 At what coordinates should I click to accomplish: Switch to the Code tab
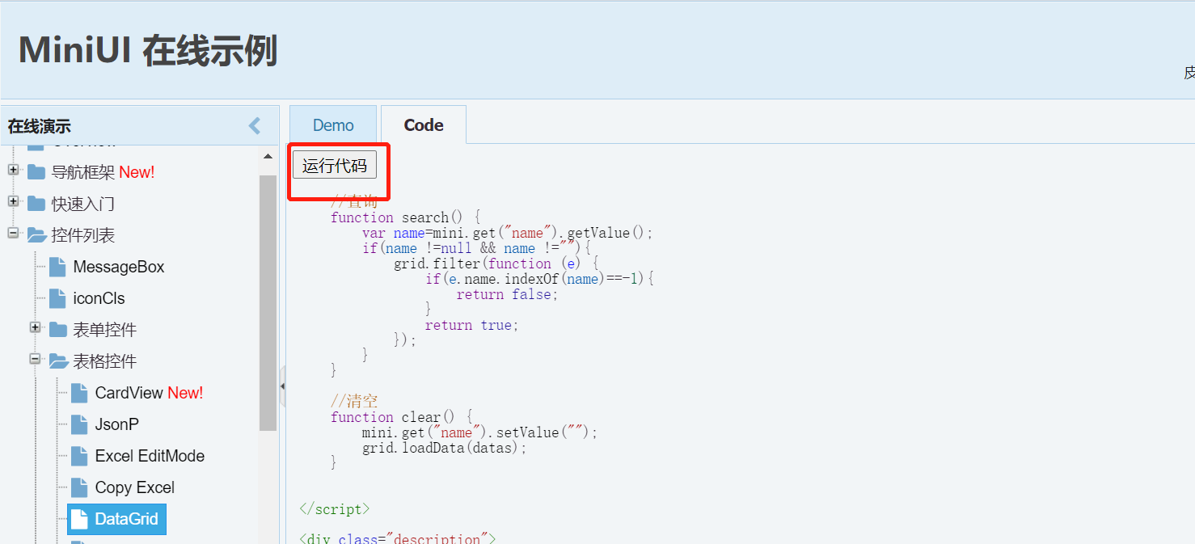(423, 124)
